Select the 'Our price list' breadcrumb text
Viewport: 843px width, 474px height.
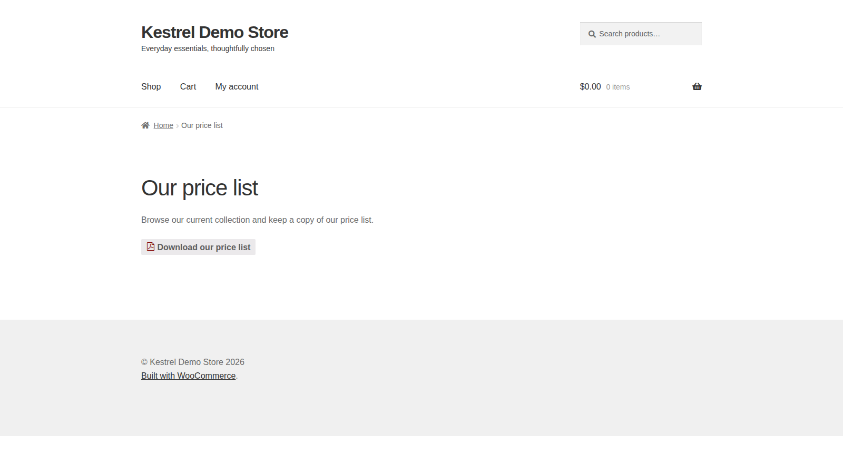pos(202,125)
